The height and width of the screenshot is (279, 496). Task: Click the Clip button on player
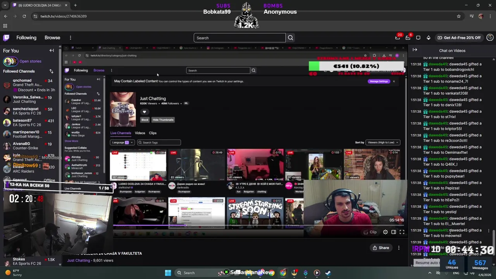370,232
